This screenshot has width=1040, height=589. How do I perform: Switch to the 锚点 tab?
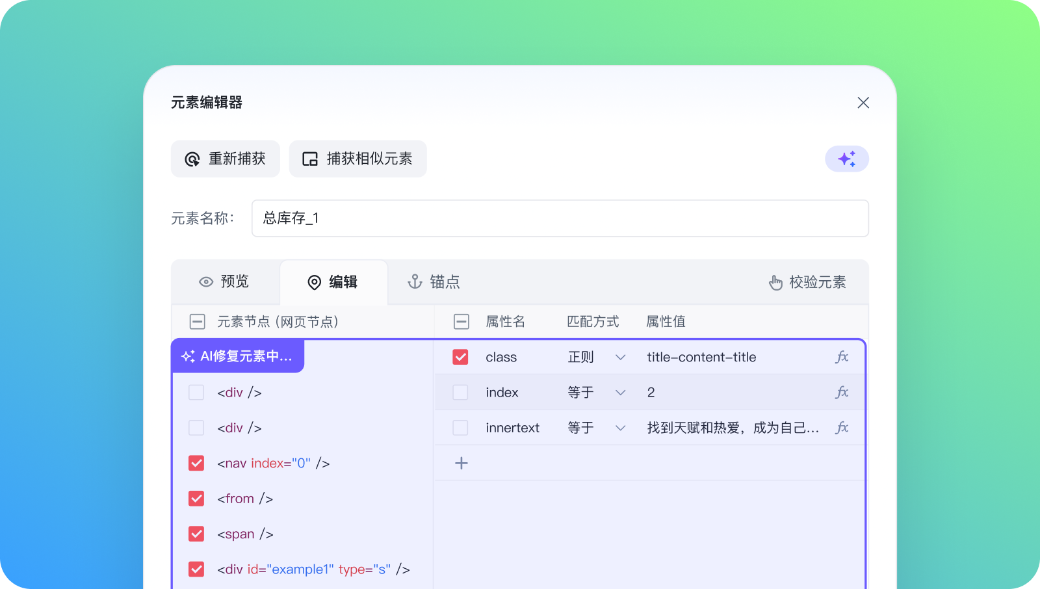(434, 281)
